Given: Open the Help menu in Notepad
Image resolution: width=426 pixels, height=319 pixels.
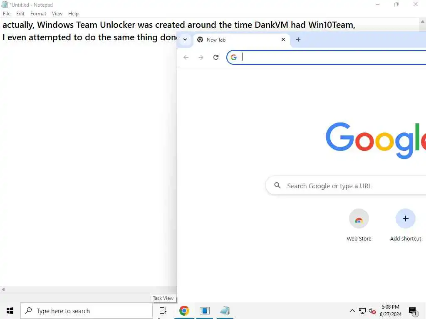Looking at the screenshot, I should click(73, 14).
